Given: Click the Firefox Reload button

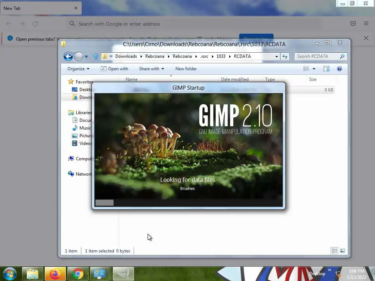Looking at the screenshot, I should point(35,24).
